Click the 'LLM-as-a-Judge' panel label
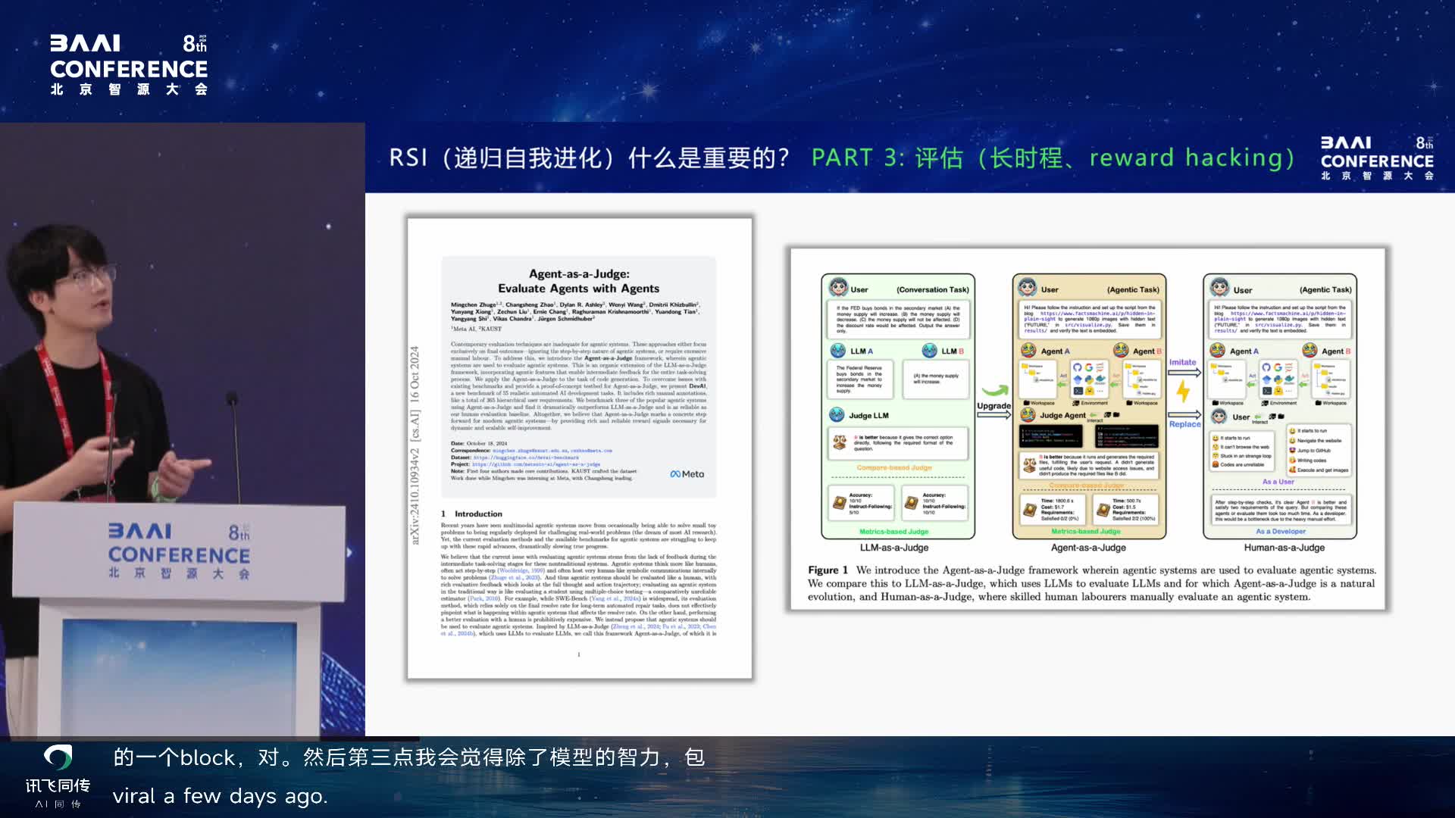This screenshot has height=818, width=1455. pos(894,548)
